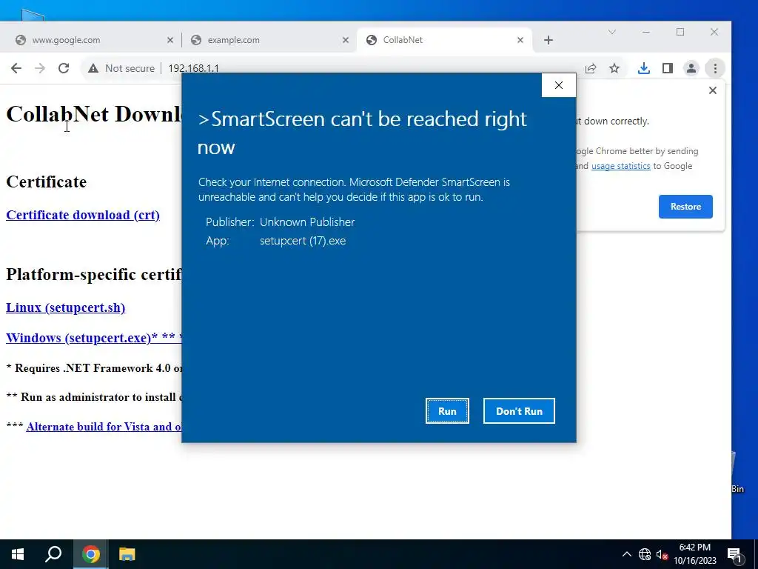
Task: Click Chrome icon in the taskbar
Action: 90,554
